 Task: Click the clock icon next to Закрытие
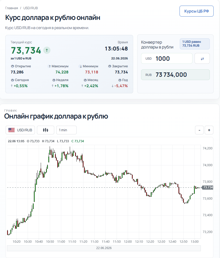pos(109,66)
